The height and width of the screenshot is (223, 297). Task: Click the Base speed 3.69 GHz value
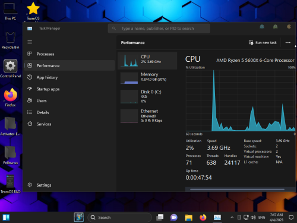pos(283,141)
